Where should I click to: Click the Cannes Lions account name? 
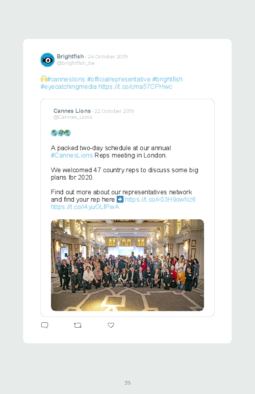pos(72,111)
